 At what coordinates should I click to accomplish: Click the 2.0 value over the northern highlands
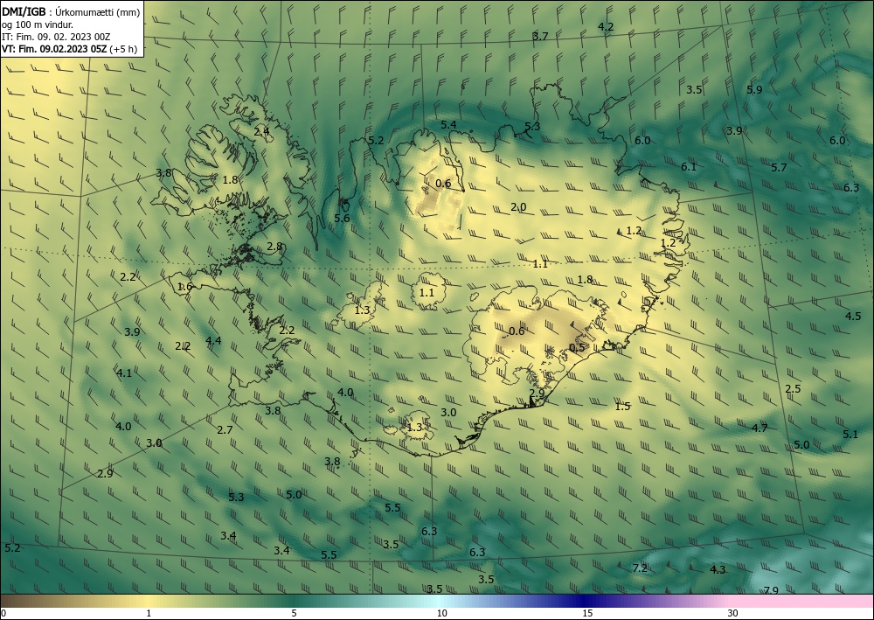[518, 207]
